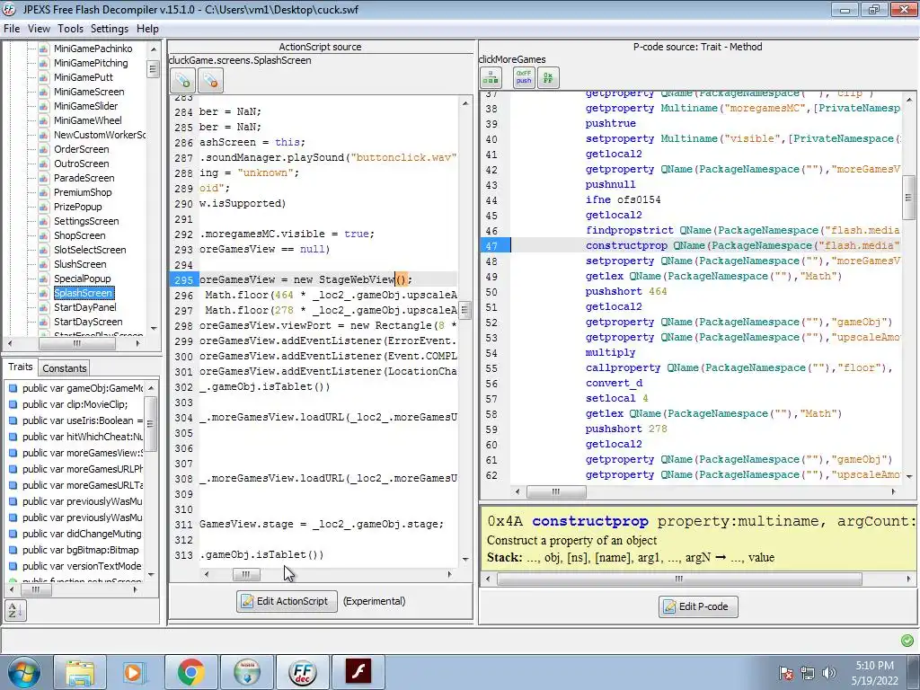This screenshot has height=690, width=920.
Task: Click the class tree scroll-down arrow
Action: (x=153, y=328)
